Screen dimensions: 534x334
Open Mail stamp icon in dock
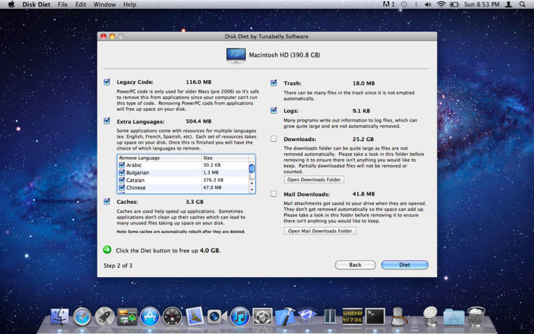click(x=194, y=317)
